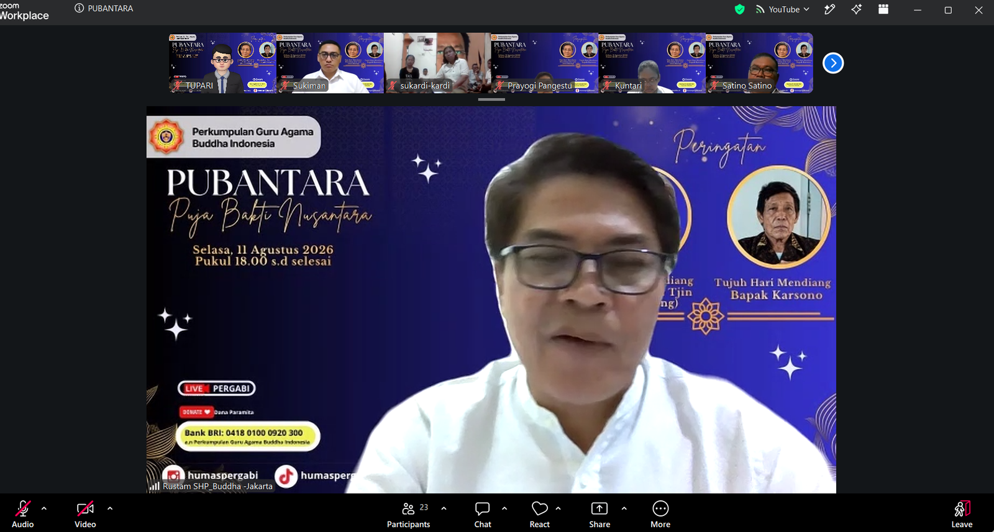Expand the React options arrow
The width and height of the screenshot is (994, 532).
pos(559,508)
